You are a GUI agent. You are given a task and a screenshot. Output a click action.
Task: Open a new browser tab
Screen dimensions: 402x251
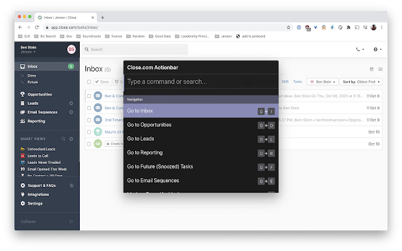coord(102,18)
